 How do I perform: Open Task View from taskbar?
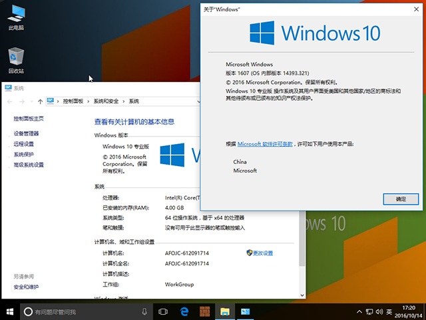pos(163,311)
